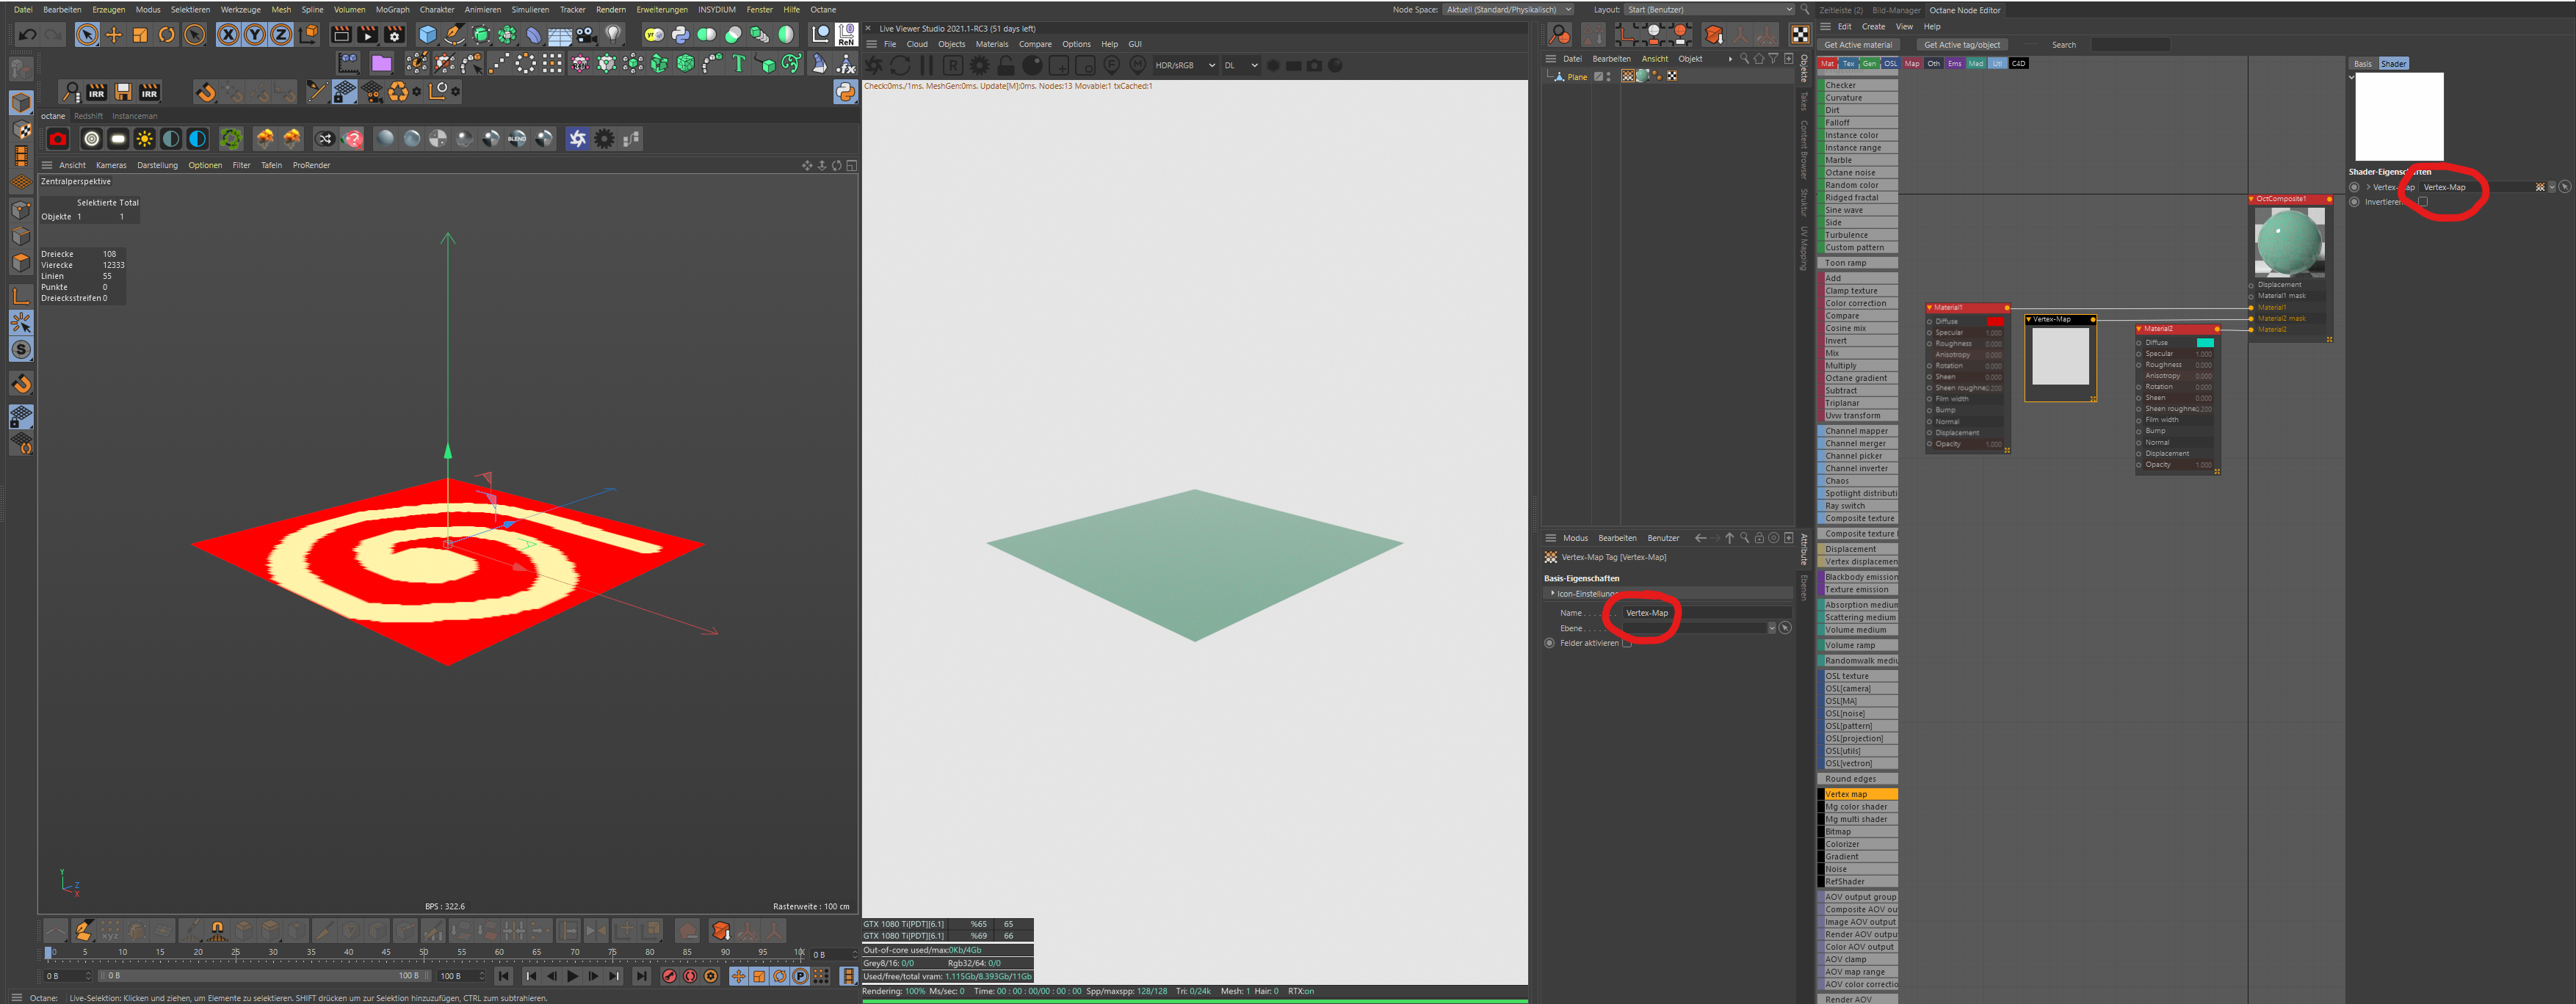Enable the Invertieren checkbox
The width and height of the screenshot is (2576, 1004).
[x=2422, y=202]
